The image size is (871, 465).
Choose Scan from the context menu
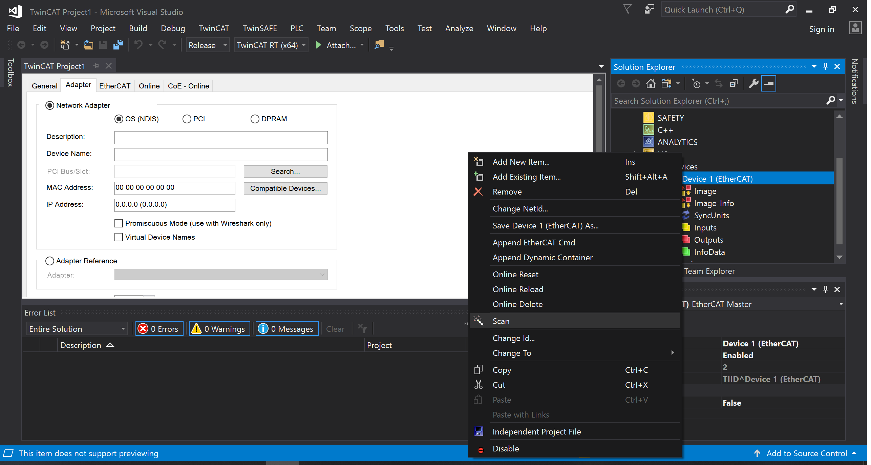click(575, 321)
